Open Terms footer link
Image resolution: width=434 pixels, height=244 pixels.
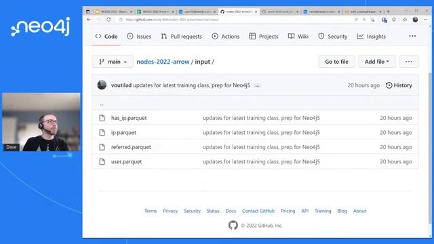coord(151,211)
